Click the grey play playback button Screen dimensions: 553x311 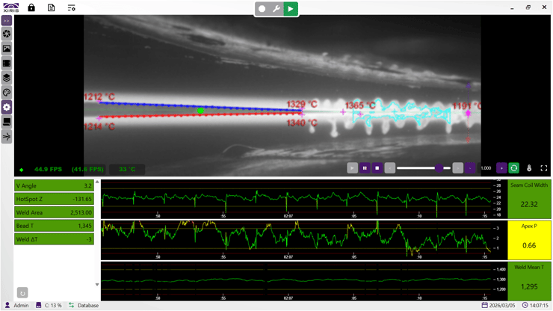[x=352, y=168]
